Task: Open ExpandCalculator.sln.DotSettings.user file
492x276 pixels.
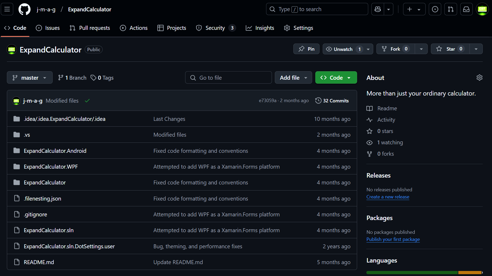Action: [69, 246]
